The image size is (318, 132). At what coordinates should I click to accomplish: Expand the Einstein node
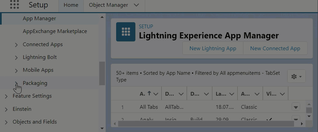(x=6, y=109)
